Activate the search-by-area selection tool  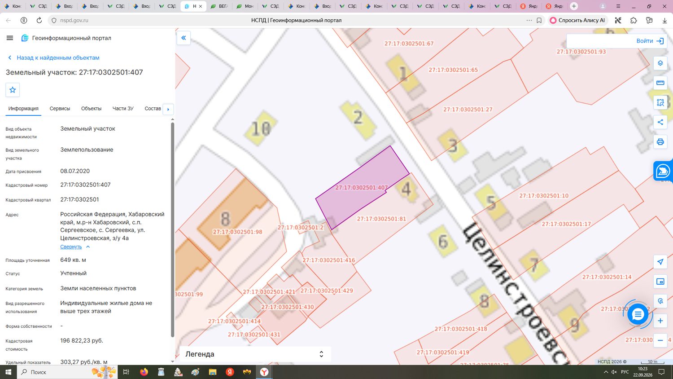[660, 102]
